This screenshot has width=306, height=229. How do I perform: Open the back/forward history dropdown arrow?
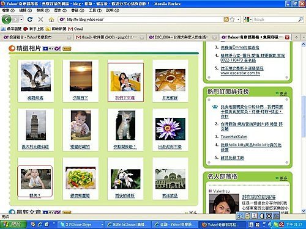[x=21, y=20]
